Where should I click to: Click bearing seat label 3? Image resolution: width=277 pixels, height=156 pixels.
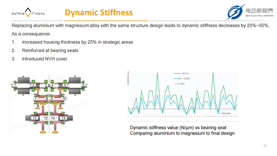pos(46,85)
